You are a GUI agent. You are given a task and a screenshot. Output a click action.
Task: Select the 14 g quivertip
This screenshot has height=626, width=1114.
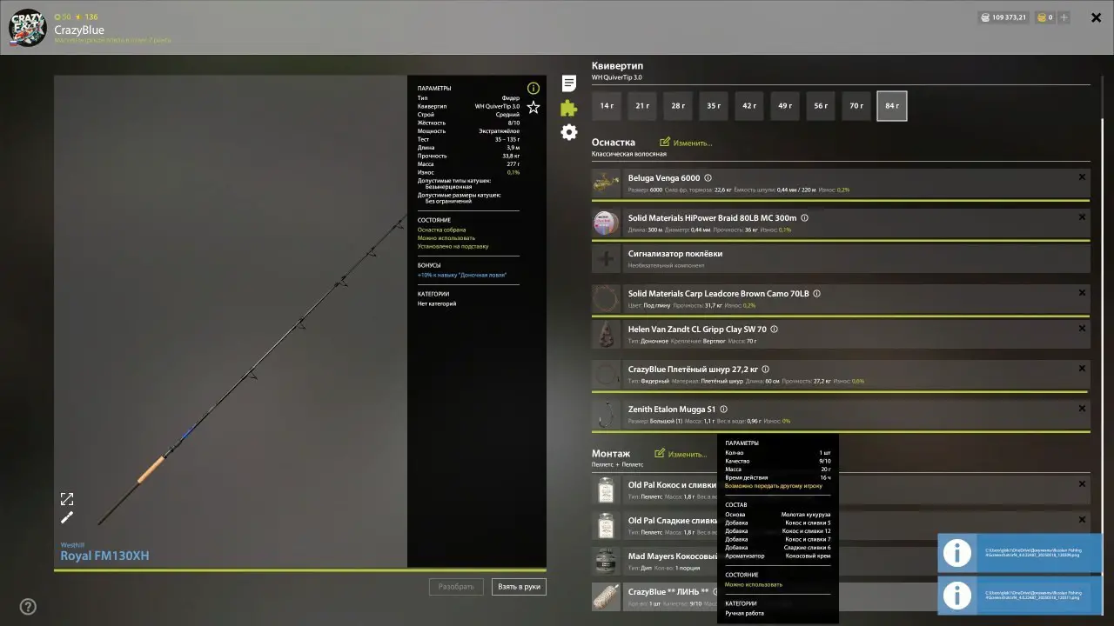pos(607,106)
